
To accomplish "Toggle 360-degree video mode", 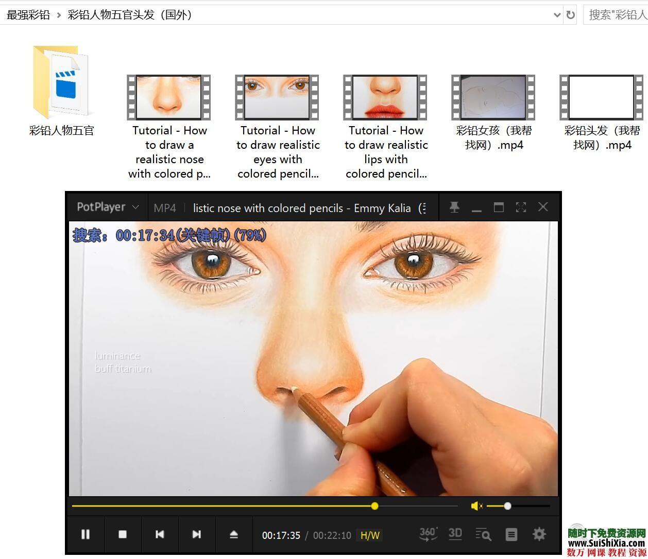I will tap(428, 534).
